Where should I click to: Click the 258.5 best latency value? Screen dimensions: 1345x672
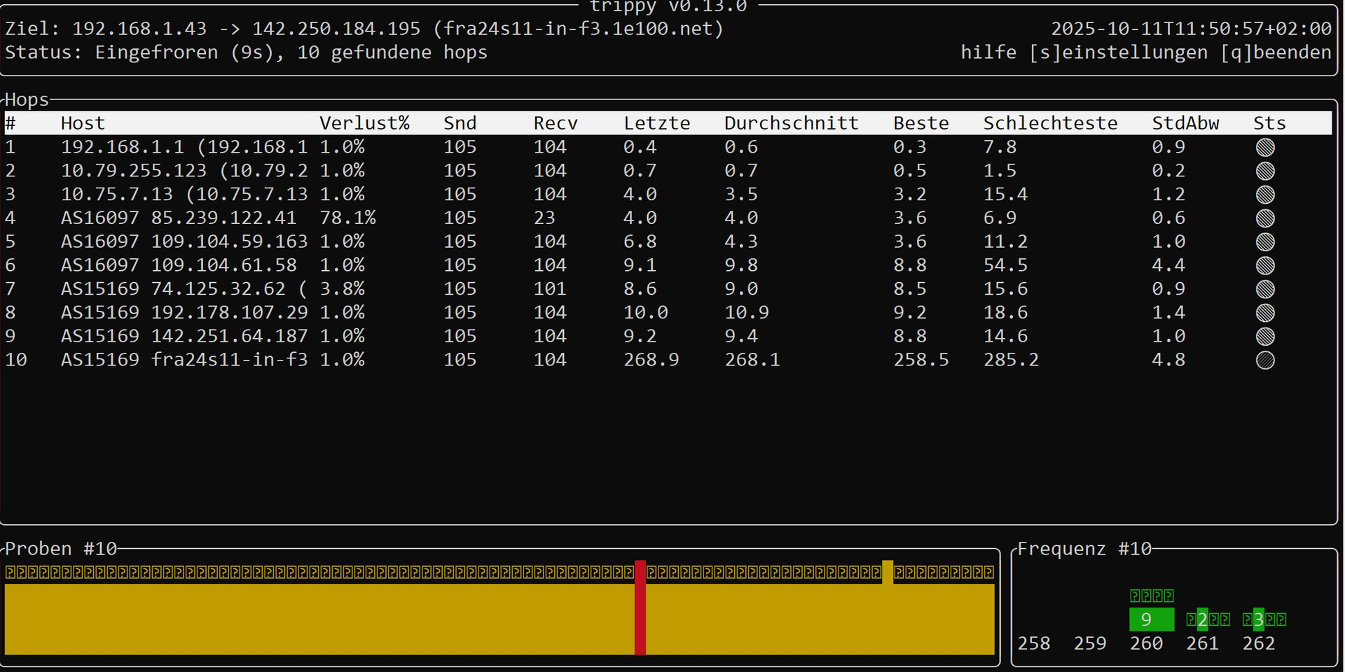tap(921, 360)
